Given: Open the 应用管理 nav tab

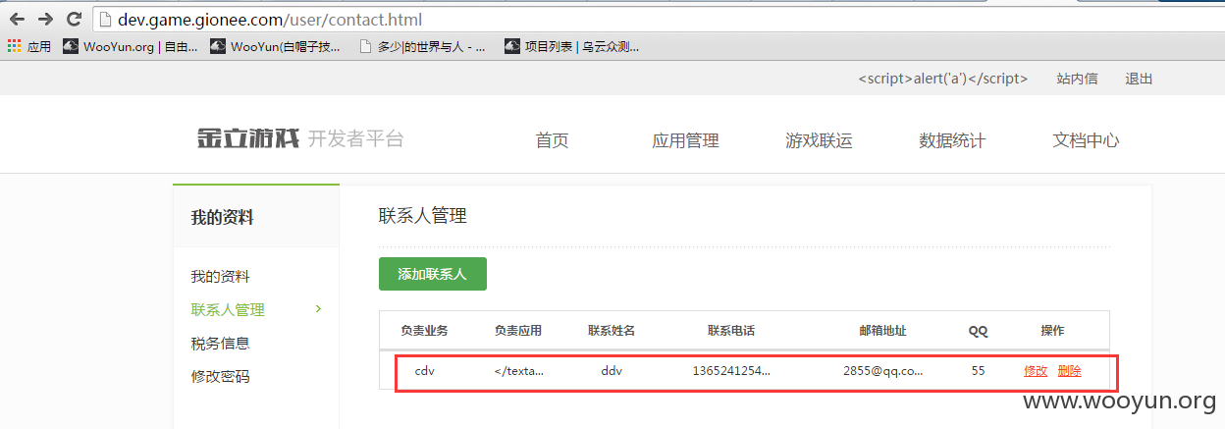Looking at the screenshot, I should [685, 140].
